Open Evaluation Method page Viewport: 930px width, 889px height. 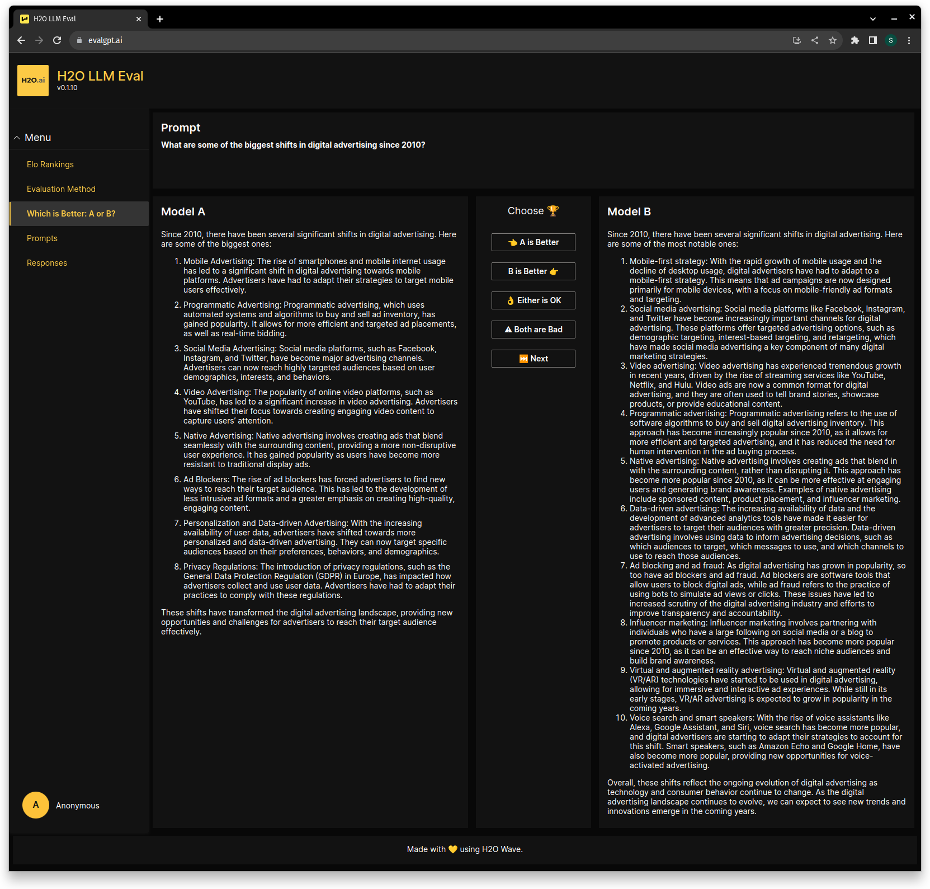(61, 189)
